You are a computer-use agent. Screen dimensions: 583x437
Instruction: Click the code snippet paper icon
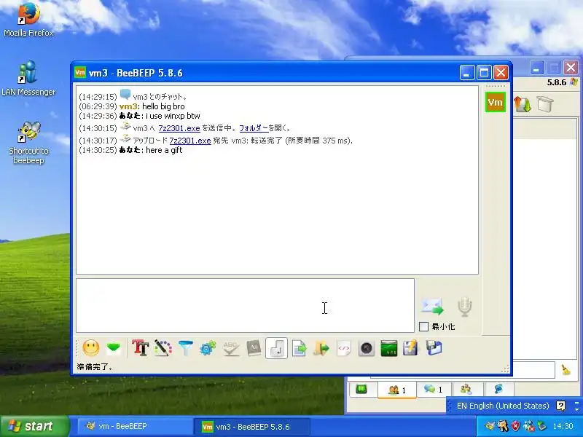(x=344, y=349)
